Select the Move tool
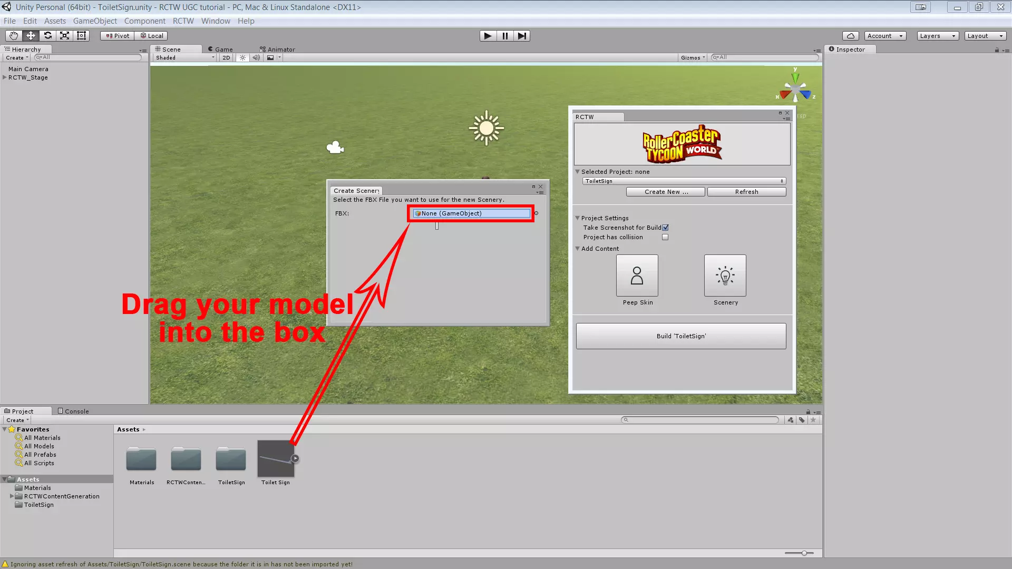Screen dimensions: 1012x569 pos(31,36)
